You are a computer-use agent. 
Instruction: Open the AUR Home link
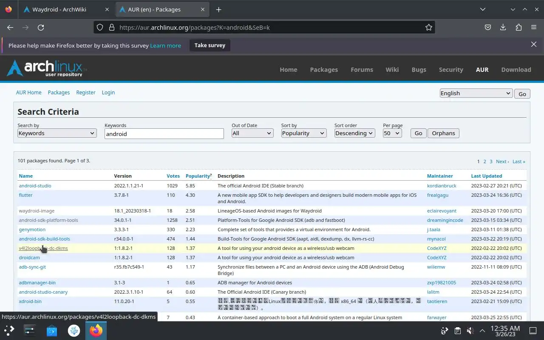(x=29, y=92)
